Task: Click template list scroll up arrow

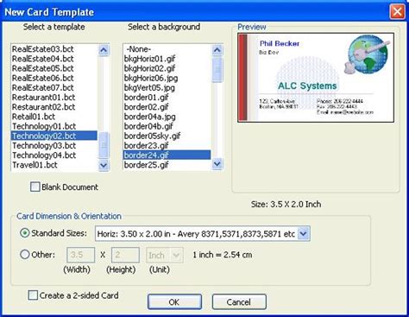Action: click(x=104, y=50)
